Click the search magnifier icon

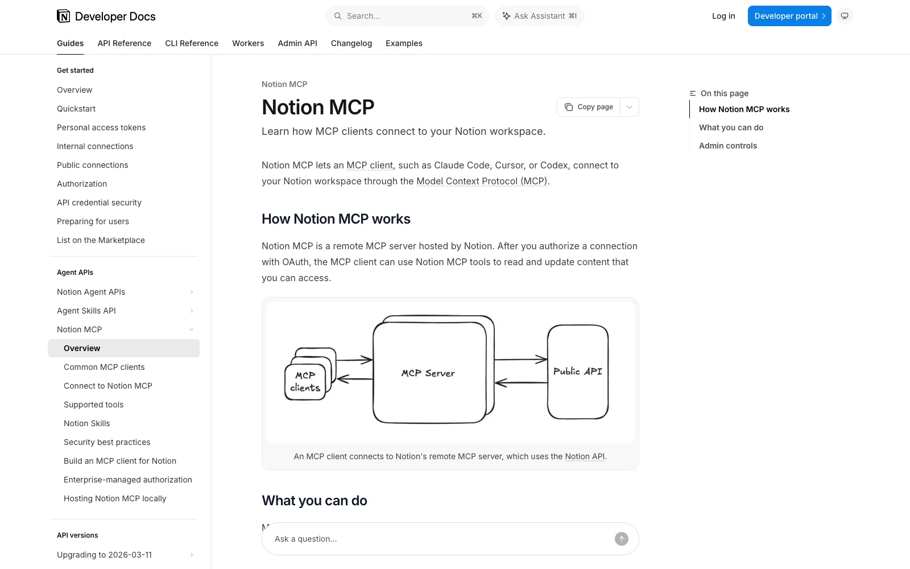click(338, 16)
